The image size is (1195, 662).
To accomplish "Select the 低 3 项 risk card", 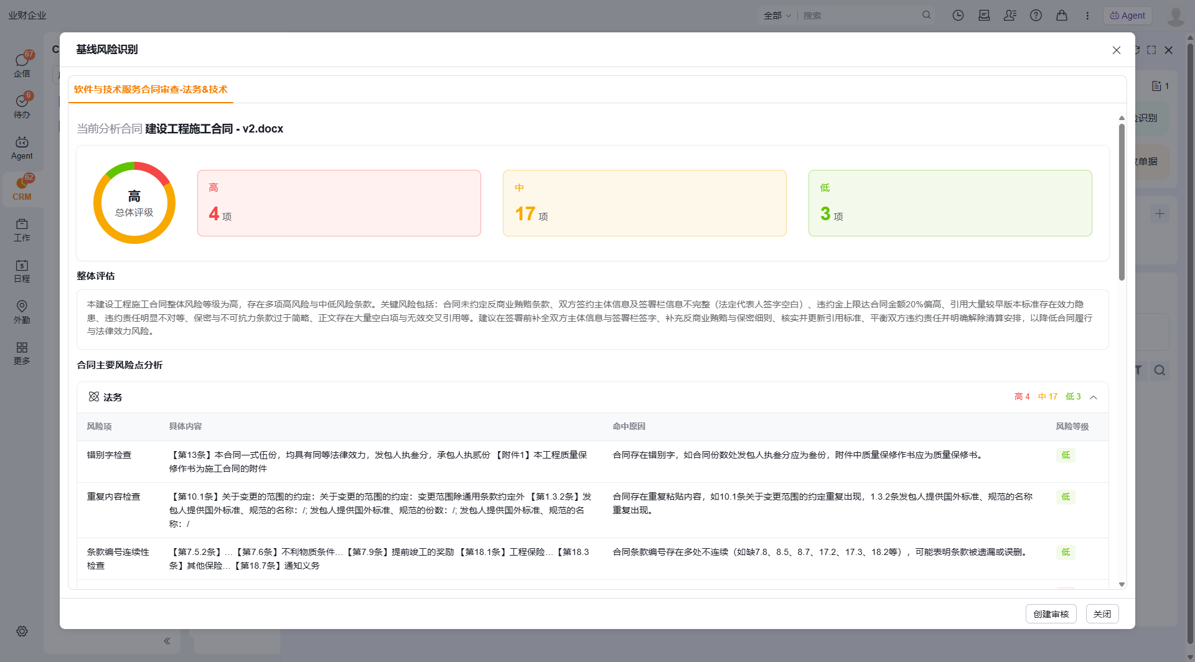I will pyautogui.click(x=950, y=203).
